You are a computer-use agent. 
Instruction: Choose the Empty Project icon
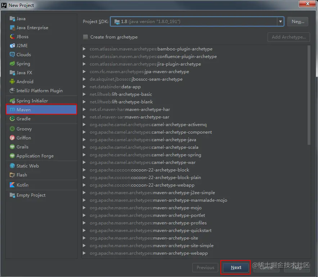12,195
